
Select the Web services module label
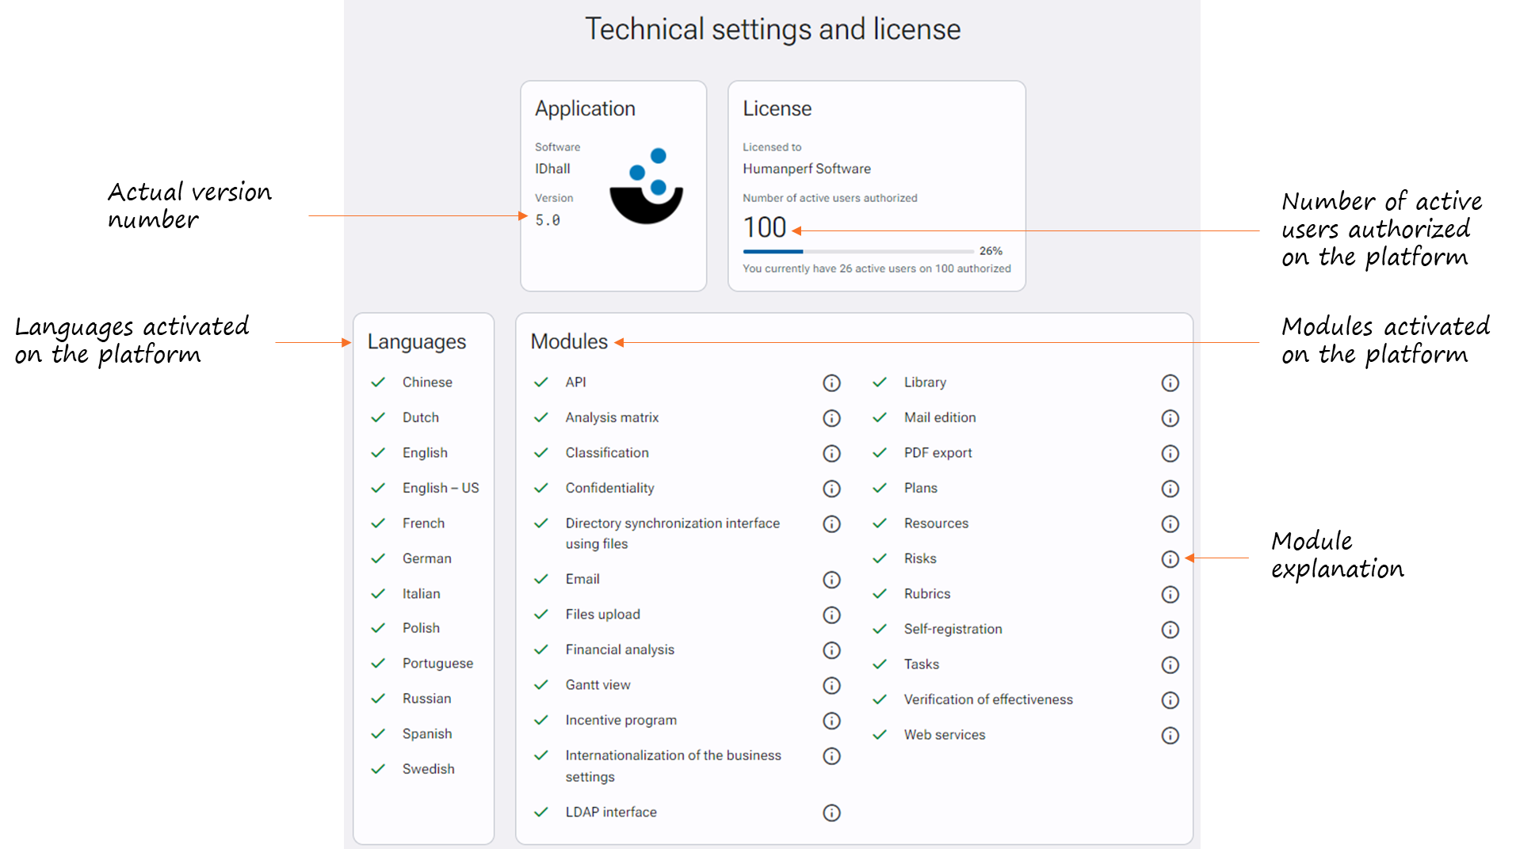click(945, 735)
